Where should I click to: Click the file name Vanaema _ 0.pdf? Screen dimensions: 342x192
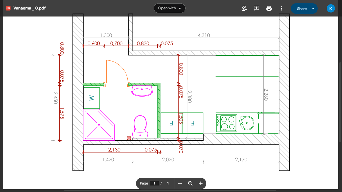click(x=29, y=8)
